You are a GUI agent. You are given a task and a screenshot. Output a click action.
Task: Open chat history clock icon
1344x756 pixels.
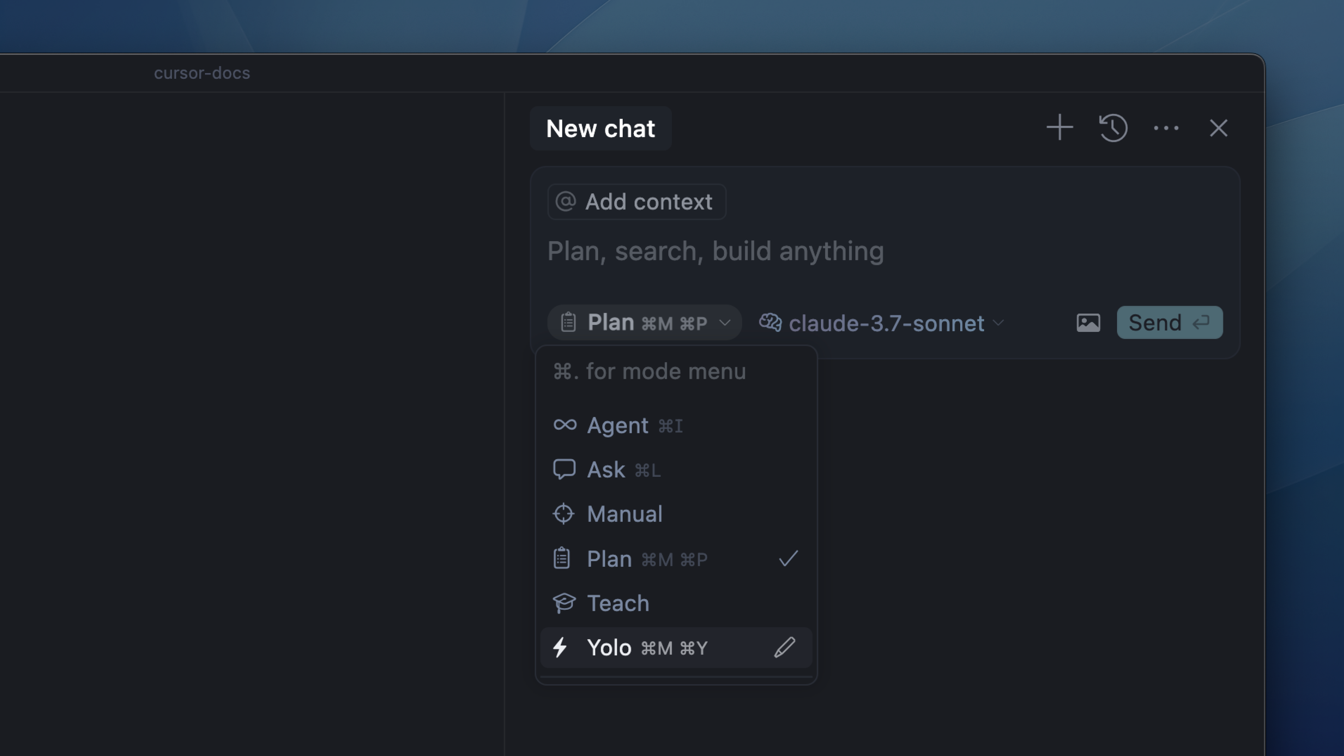coord(1113,128)
